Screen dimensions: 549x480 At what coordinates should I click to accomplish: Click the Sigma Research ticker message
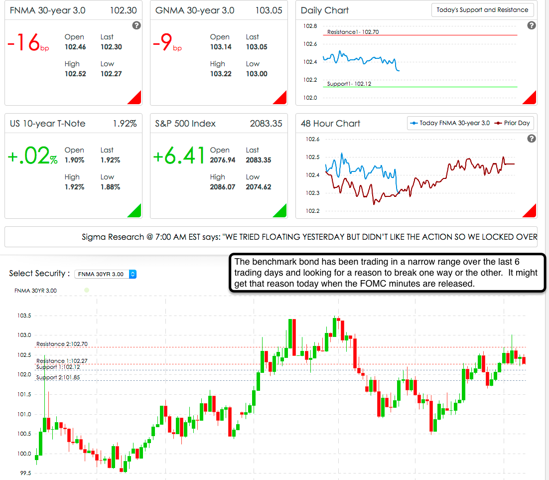pyautogui.click(x=309, y=237)
